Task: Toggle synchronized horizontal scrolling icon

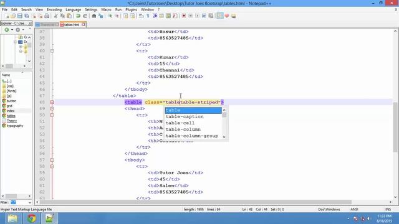Action: (x=132, y=16)
